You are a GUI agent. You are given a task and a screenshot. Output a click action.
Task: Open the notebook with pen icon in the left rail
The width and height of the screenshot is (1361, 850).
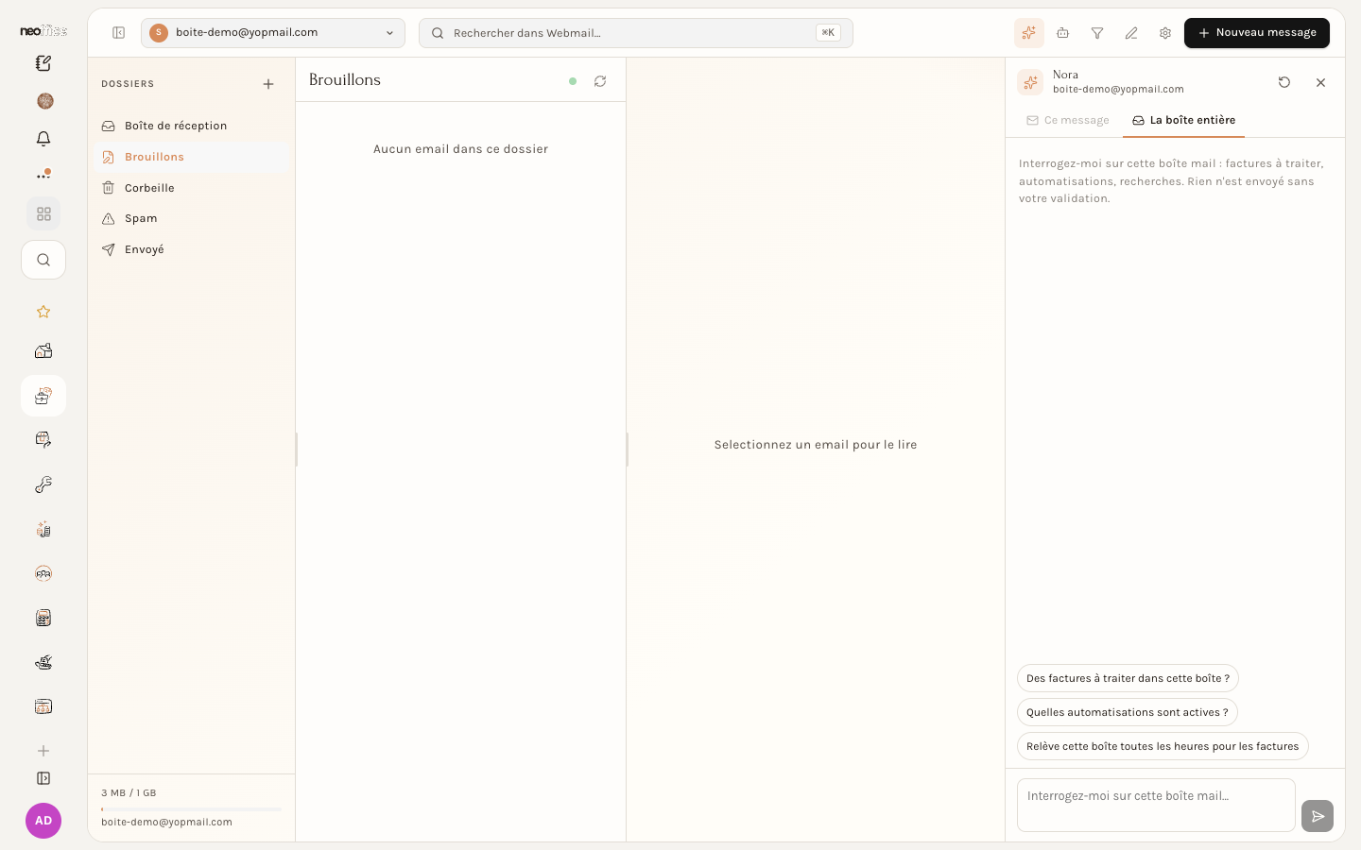tap(43, 63)
